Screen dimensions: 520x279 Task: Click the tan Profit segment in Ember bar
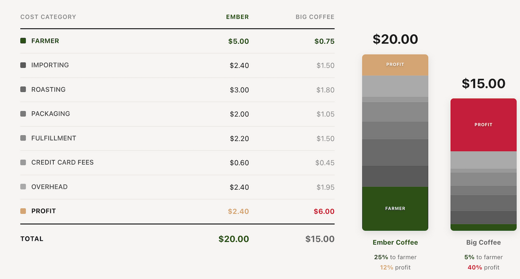click(x=395, y=65)
